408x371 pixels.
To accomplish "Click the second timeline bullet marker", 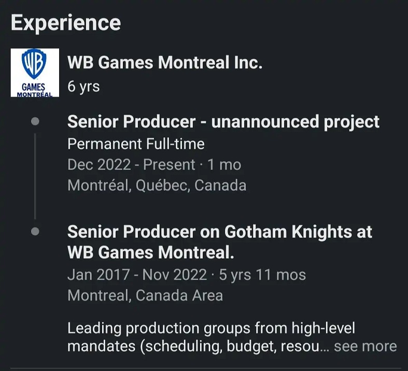I will (x=35, y=231).
